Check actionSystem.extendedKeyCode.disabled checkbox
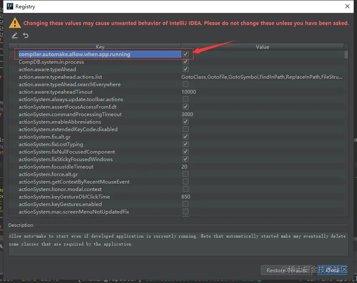Image resolution: width=357 pixels, height=283 pixels. (x=186, y=129)
